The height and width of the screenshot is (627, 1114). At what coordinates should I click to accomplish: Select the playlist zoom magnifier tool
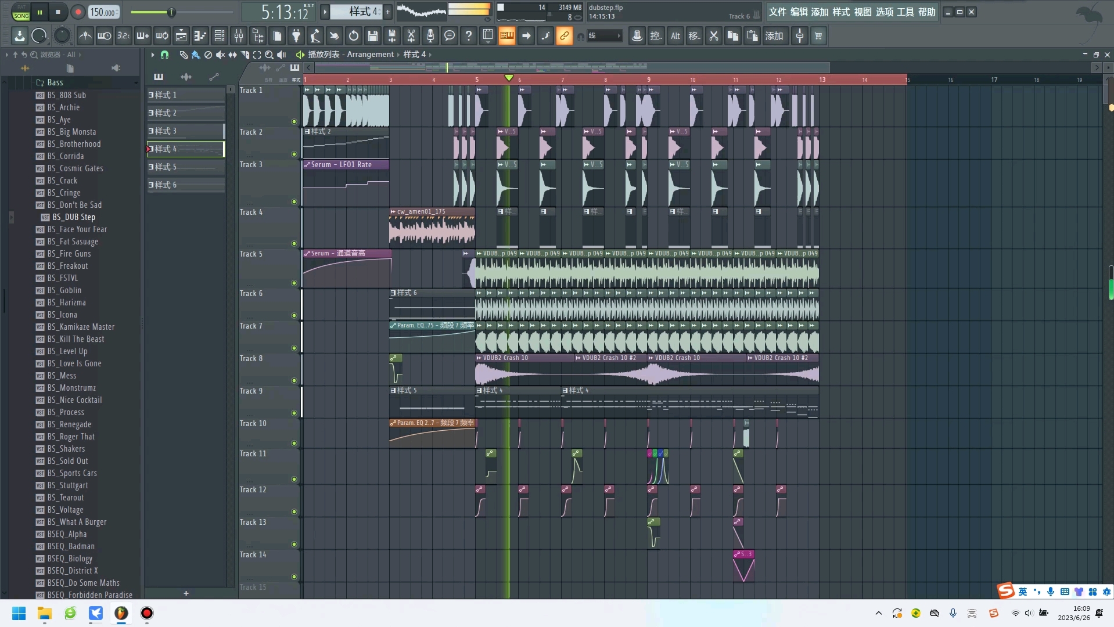[269, 55]
